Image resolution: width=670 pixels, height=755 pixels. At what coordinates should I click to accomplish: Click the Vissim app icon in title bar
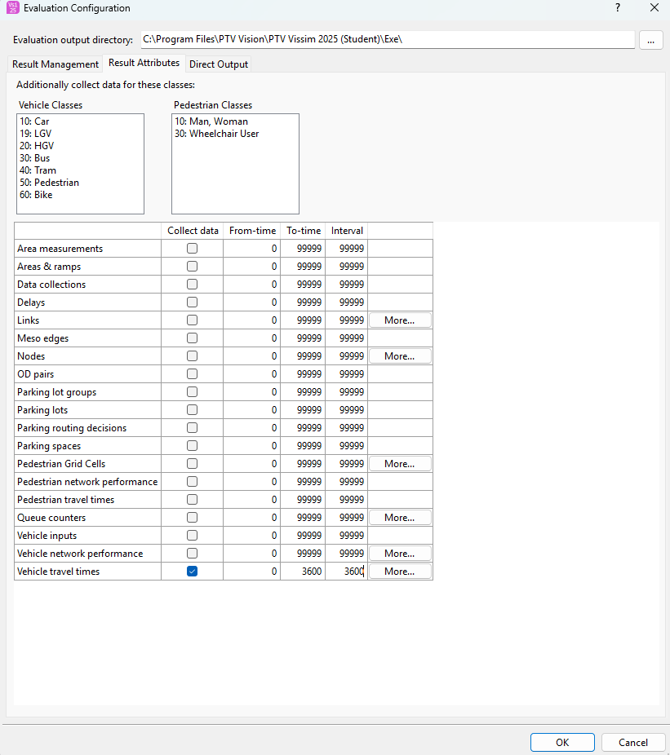pyautogui.click(x=13, y=7)
